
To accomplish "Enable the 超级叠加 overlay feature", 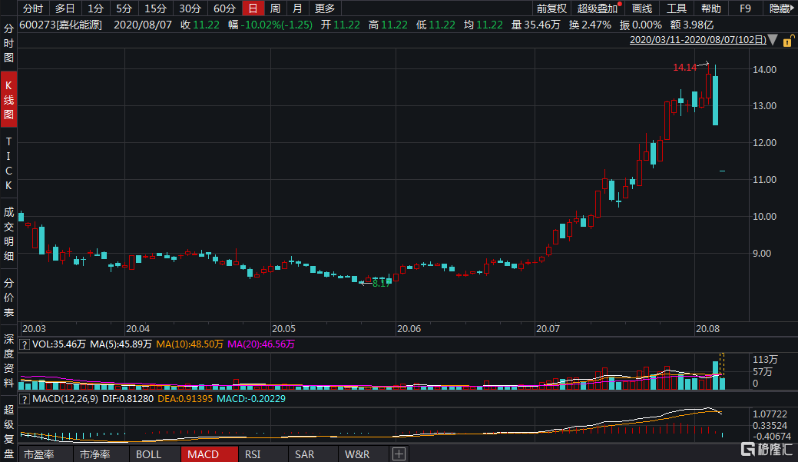I will click(595, 8).
